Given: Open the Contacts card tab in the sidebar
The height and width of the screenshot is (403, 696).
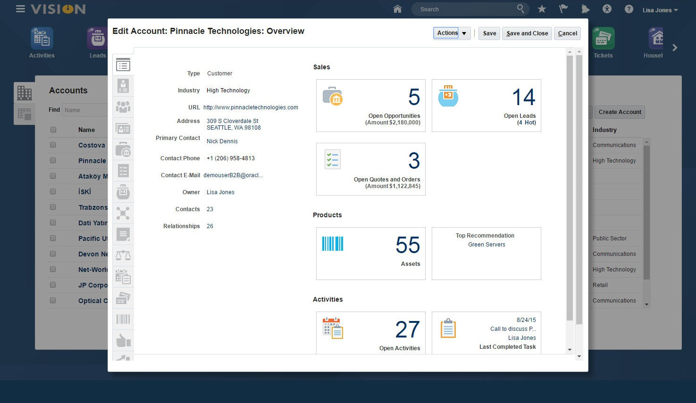Looking at the screenshot, I should 123,129.
